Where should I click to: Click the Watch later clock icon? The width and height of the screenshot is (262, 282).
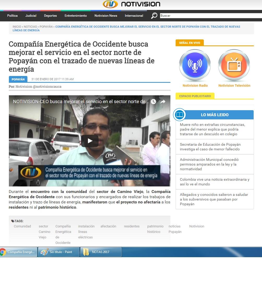(153, 102)
